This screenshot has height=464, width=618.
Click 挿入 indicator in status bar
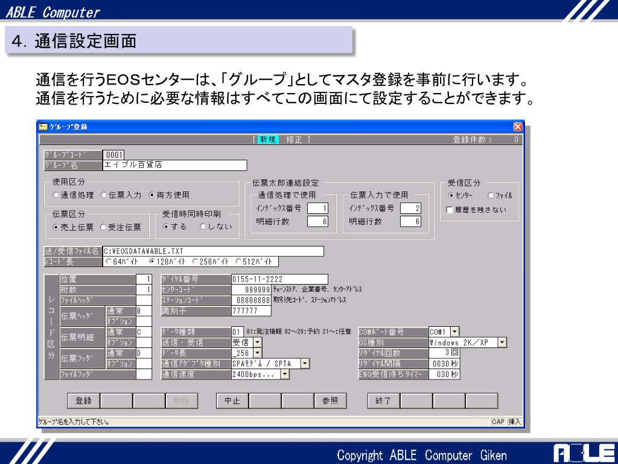click(x=514, y=422)
